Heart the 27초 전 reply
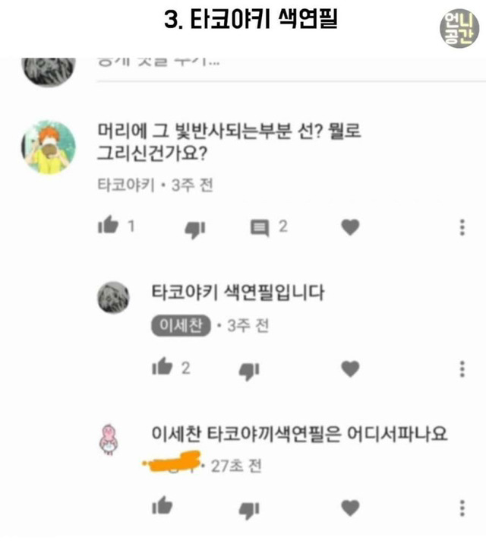 point(350,508)
